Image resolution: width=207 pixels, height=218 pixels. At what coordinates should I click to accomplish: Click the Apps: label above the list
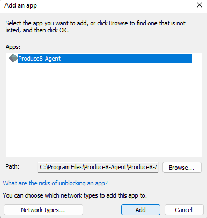click(x=13, y=47)
